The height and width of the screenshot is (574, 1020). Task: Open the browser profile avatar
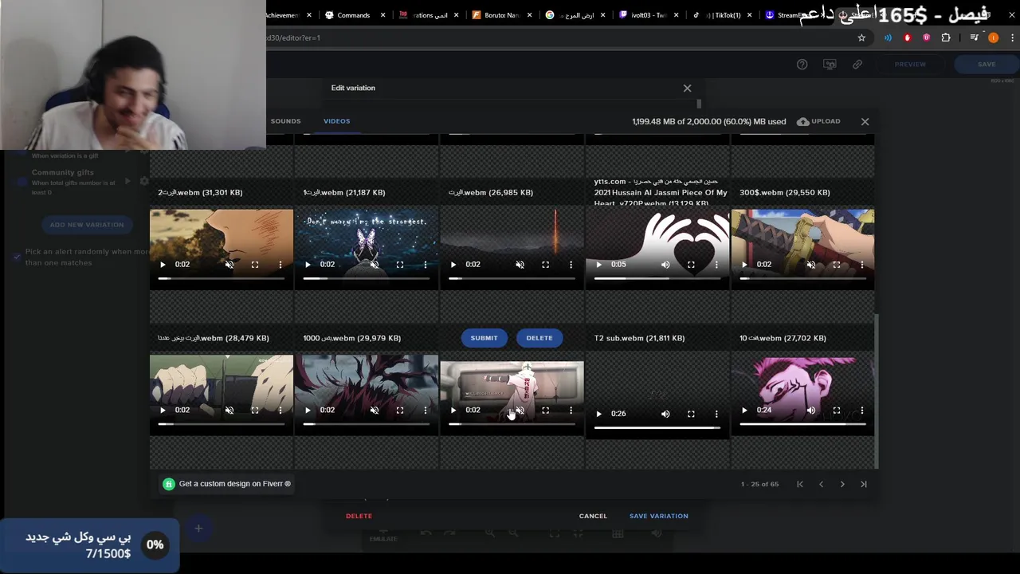click(993, 37)
